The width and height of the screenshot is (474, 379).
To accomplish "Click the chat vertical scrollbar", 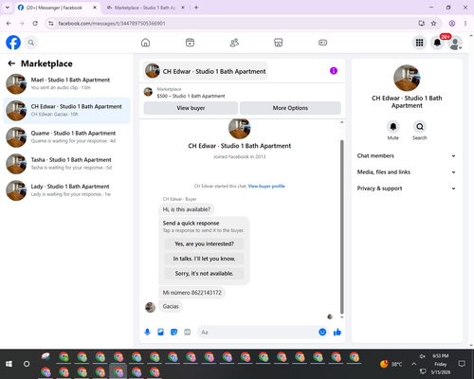I will pos(341,226).
